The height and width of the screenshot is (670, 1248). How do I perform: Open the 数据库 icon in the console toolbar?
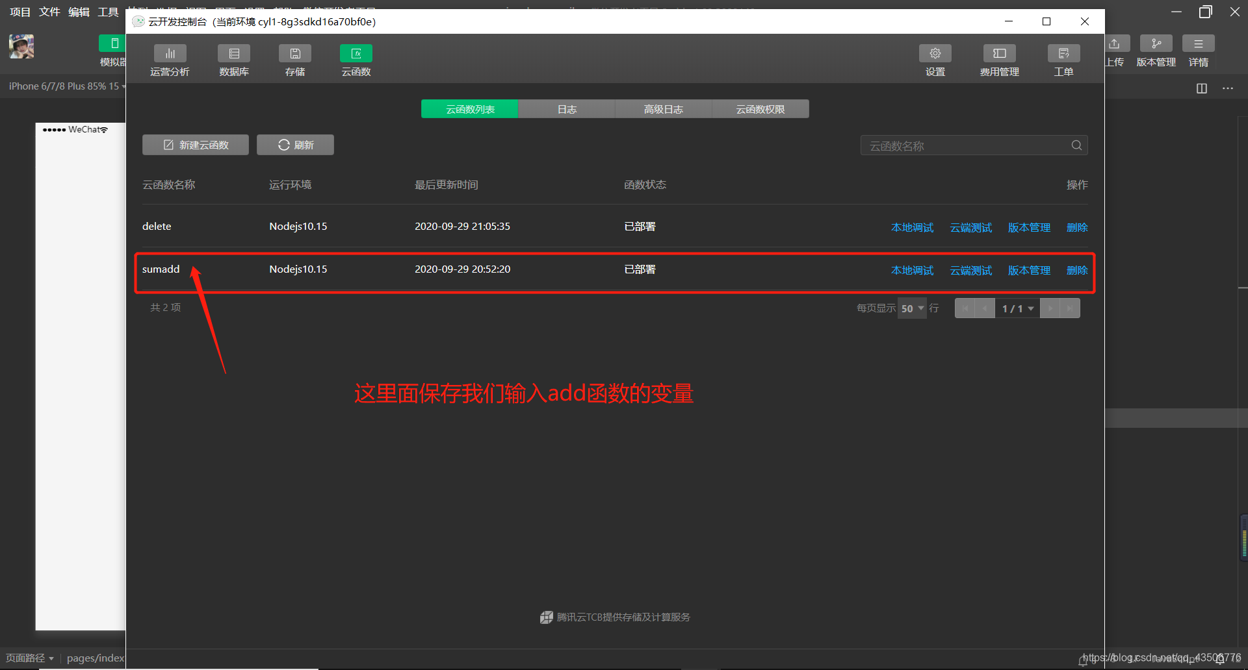pos(233,60)
